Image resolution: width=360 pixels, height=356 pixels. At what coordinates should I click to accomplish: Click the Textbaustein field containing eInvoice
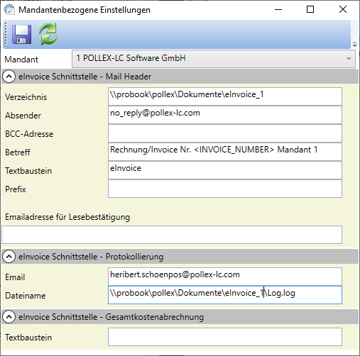click(225, 170)
